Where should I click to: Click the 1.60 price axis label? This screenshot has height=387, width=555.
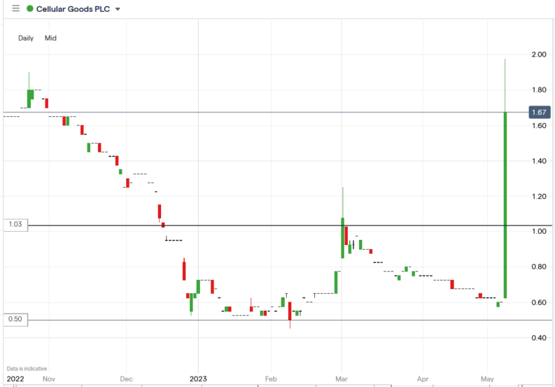pos(539,126)
